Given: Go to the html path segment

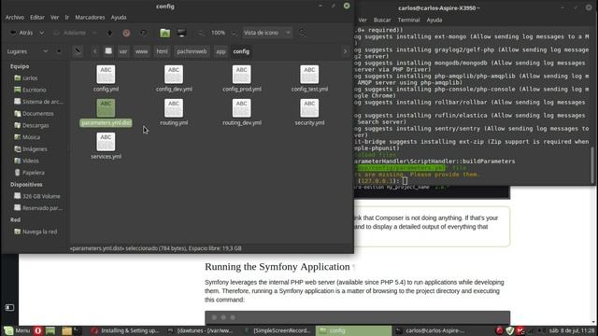Looking at the screenshot, I should pyautogui.click(x=162, y=51).
